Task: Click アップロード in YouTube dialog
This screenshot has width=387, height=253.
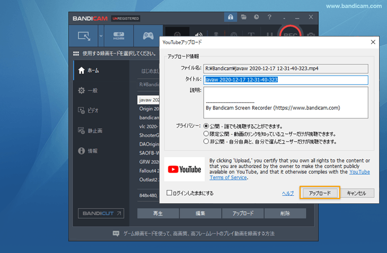Action: pyautogui.click(x=320, y=193)
